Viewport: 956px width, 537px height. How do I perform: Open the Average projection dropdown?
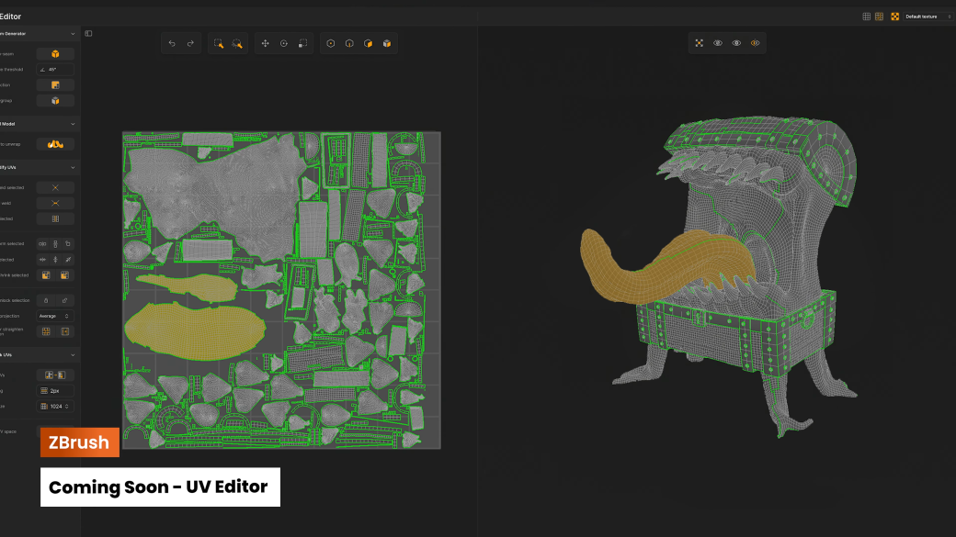pos(55,316)
